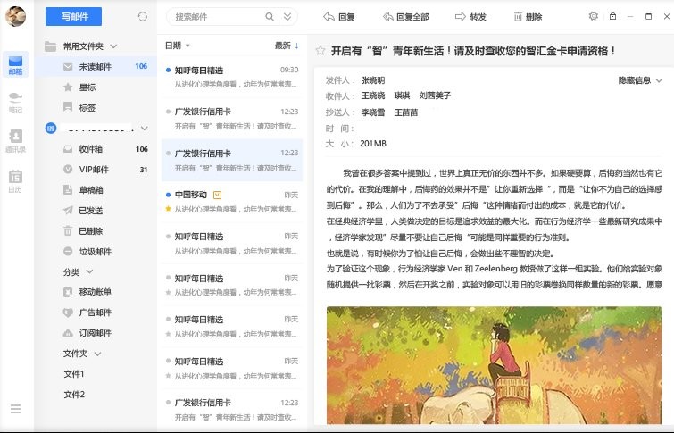Open the 草稿箱 drafts folder
674x433 pixels.
pos(96,190)
